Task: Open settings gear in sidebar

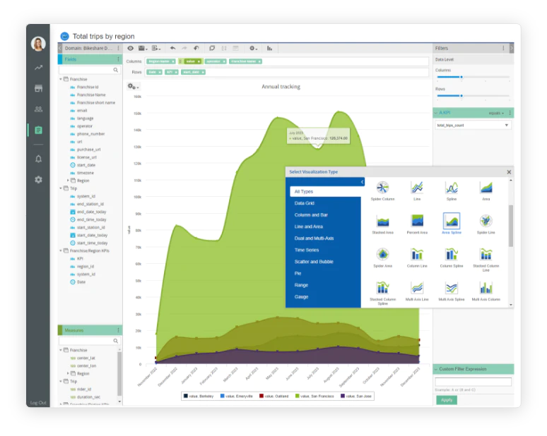Action: point(38,180)
